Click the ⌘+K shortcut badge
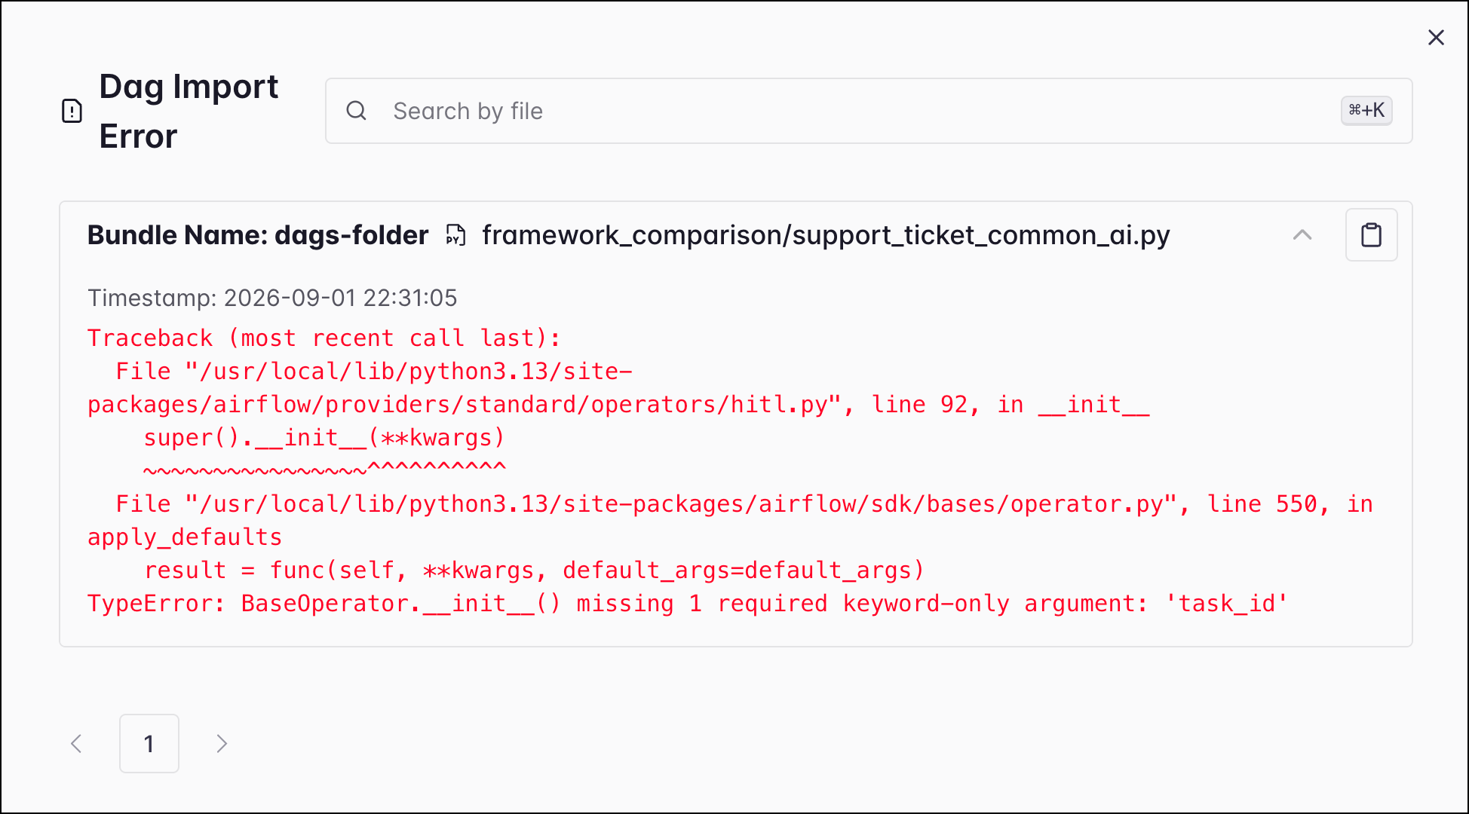The width and height of the screenshot is (1469, 814). pos(1366,110)
